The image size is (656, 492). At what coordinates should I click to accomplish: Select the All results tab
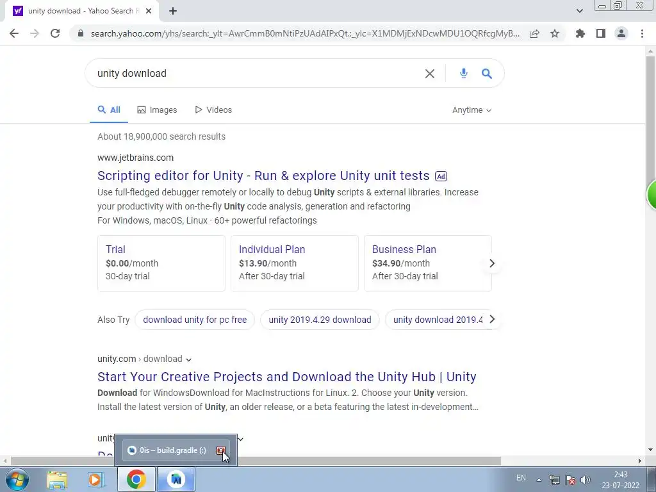[109, 110]
